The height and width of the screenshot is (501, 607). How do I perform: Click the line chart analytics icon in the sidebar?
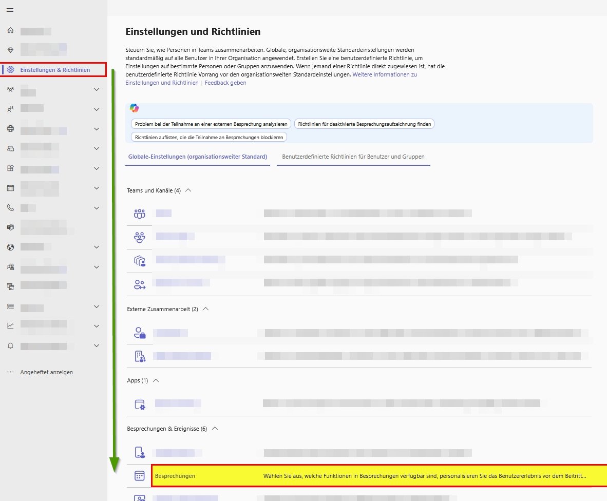tap(10, 325)
